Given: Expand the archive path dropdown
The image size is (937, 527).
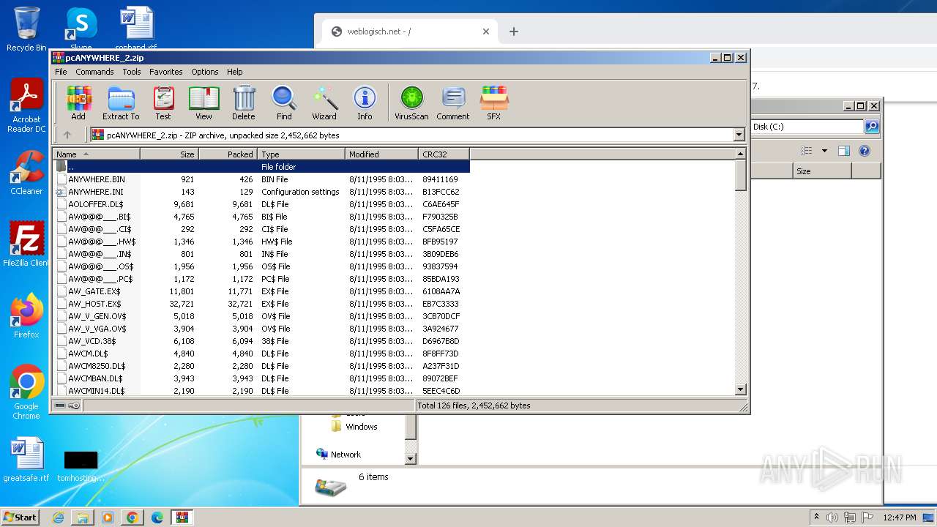Looking at the screenshot, I should pos(739,135).
